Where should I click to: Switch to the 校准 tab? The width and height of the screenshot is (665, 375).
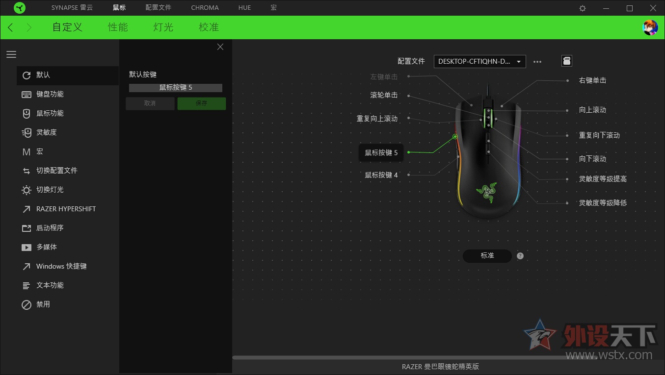pyautogui.click(x=209, y=27)
